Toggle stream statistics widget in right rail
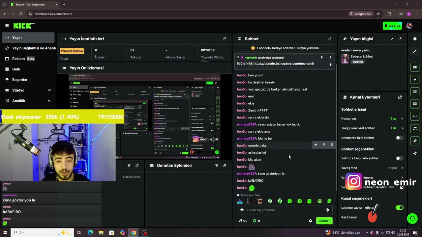 pyautogui.click(x=415, y=116)
